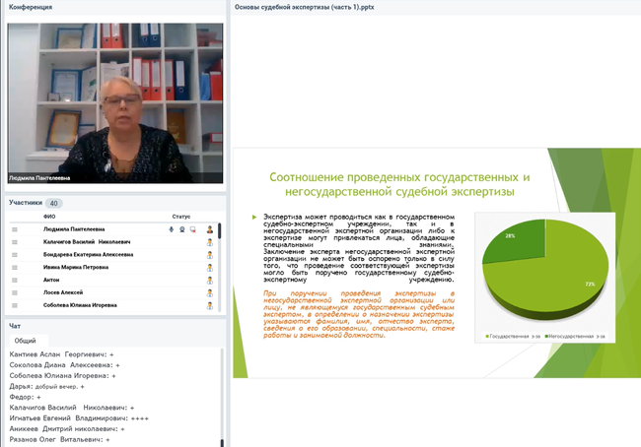Image resolution: width=641 pixels, height=447 pixels.
Task: Click microphone status icon for Людмила Пантелеевна
Action: (171, 229)
